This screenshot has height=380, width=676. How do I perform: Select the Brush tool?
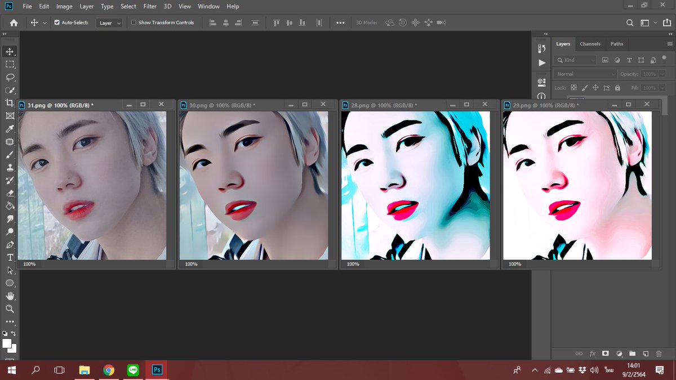point(10,155)
